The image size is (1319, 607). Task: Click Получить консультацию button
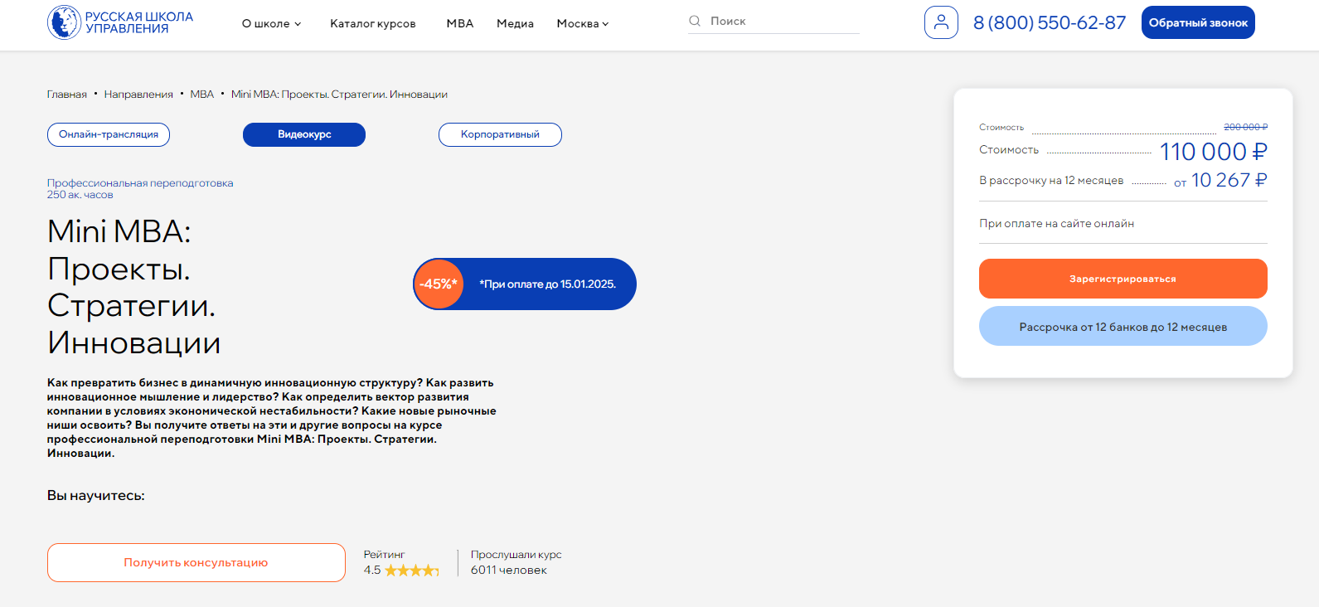[196, 562]
